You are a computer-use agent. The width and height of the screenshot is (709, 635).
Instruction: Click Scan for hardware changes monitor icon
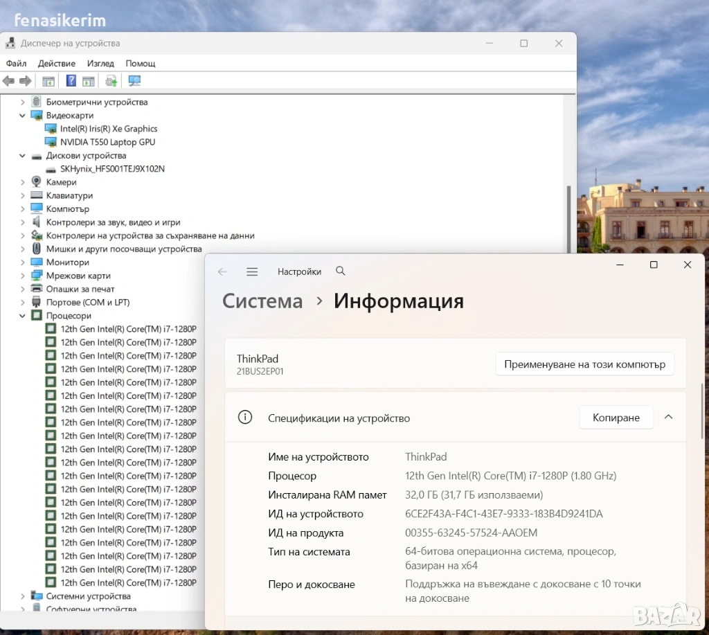point(134,81)
